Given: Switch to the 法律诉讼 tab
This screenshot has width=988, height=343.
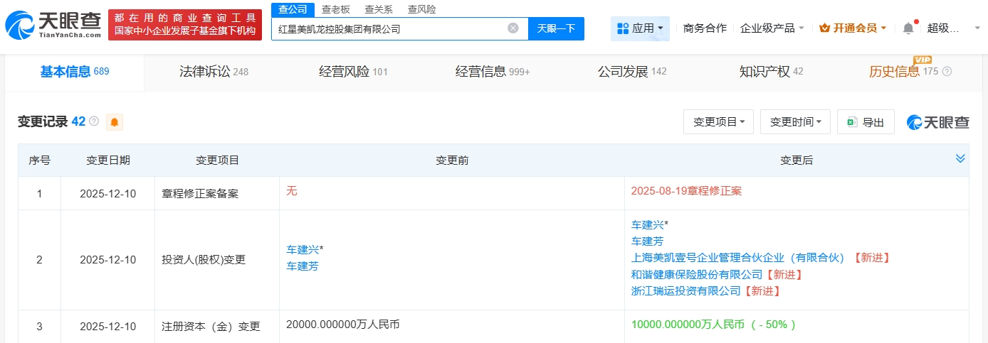Looking at the screenshot, I should point(214,72).
